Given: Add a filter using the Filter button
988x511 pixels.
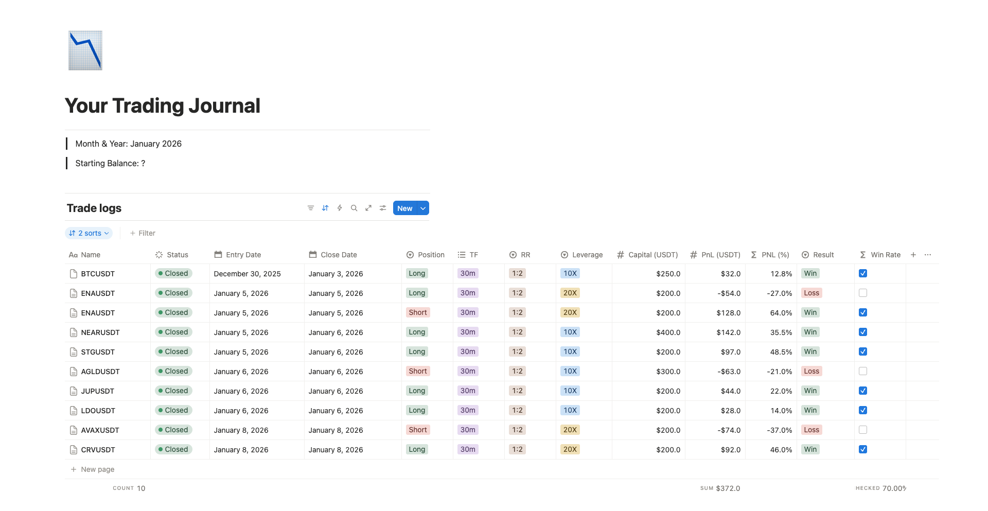Looking at the screenshot, I should point(143,233).
